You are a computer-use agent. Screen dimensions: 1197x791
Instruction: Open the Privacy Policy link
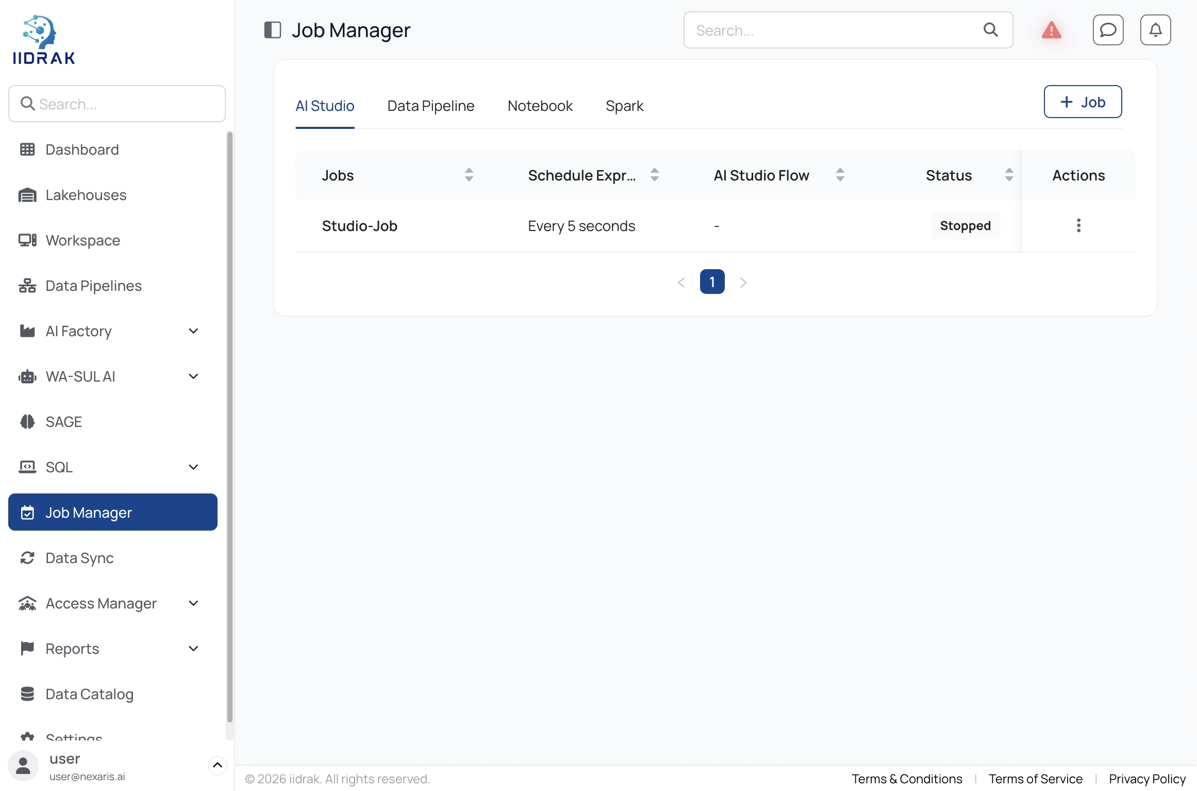tap(1147, 779)
